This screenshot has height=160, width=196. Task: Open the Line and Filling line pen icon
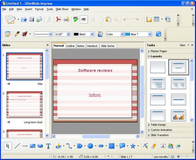click(17, 34)
